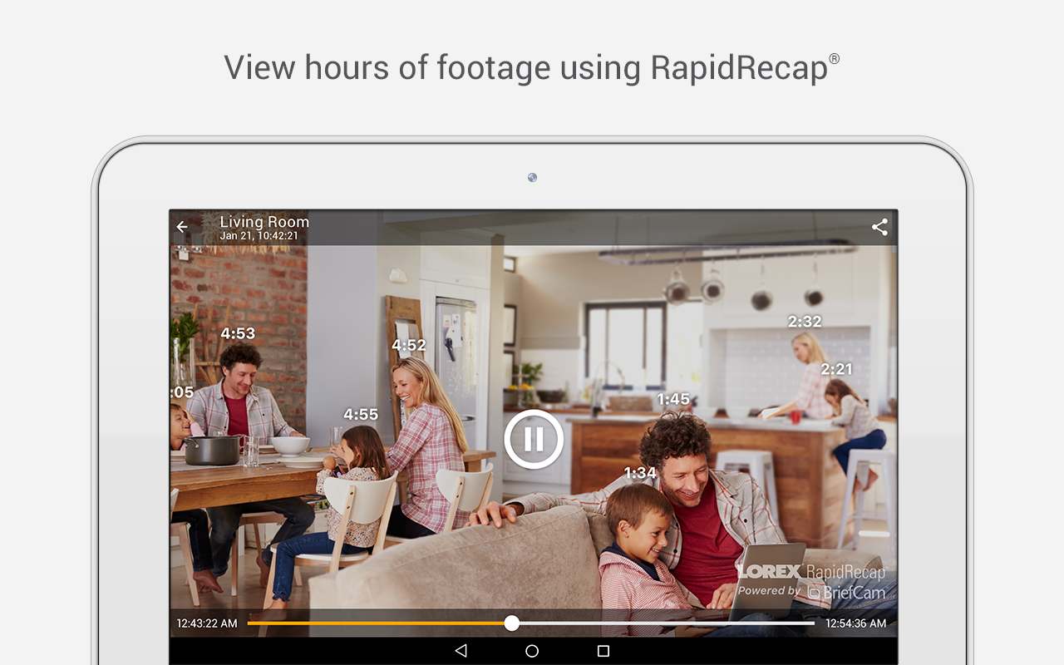The height and width of the screenshot is (665, 1064).
Task: Open the share icon in top bar
Action: pos(879,227)
